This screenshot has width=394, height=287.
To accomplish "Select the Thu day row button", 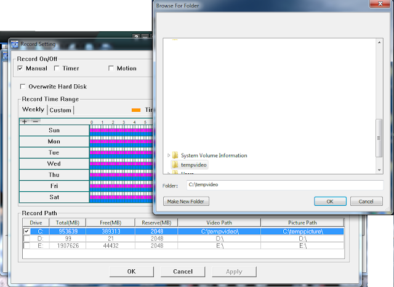I will (x=54, y=175).
